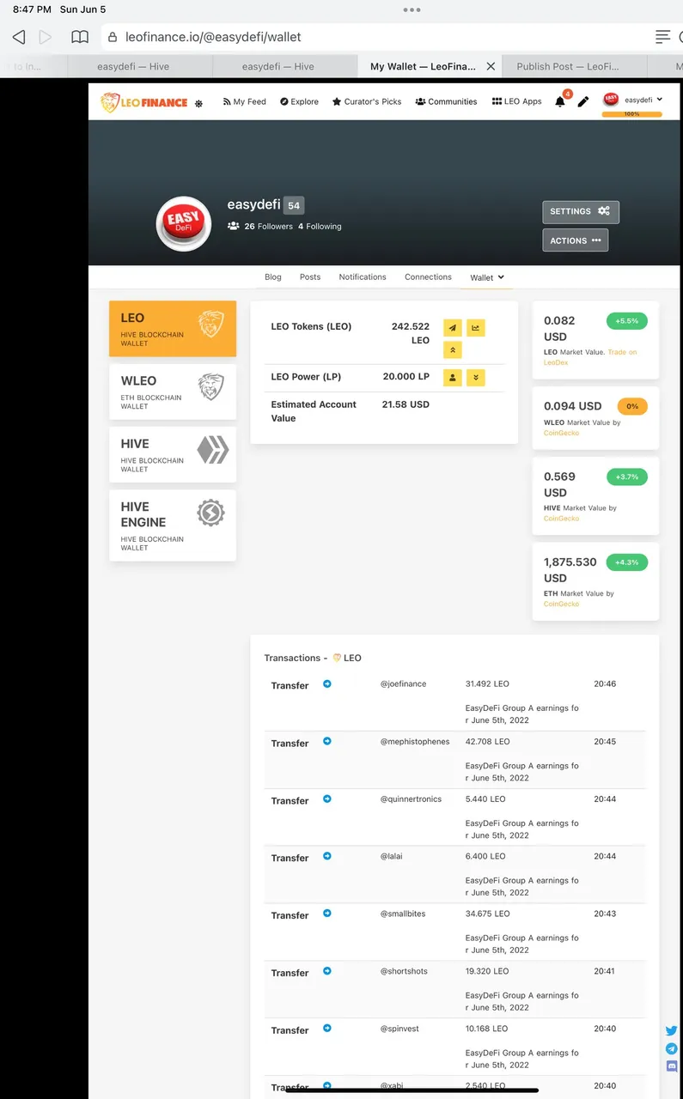Click the +3.7% HIVE change badge
The height and width of the screenshot is (1099, 683).
tap(627, 477)
